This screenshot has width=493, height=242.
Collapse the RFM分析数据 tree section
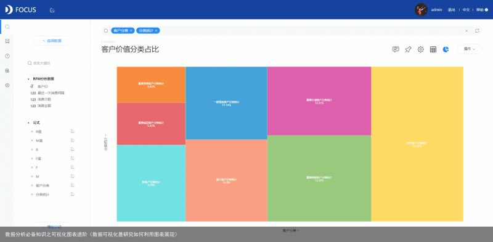(28, 79)
